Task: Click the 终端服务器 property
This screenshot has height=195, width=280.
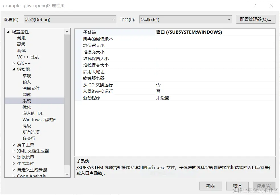Action: [x=94, y=78]
